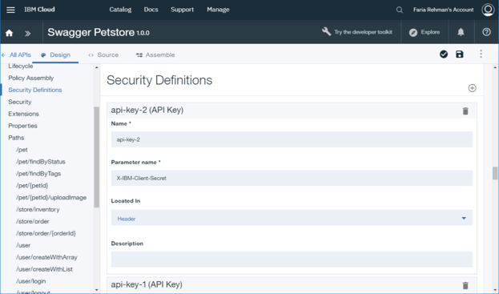Open the /store/inventory path

[x=38, y=209]
